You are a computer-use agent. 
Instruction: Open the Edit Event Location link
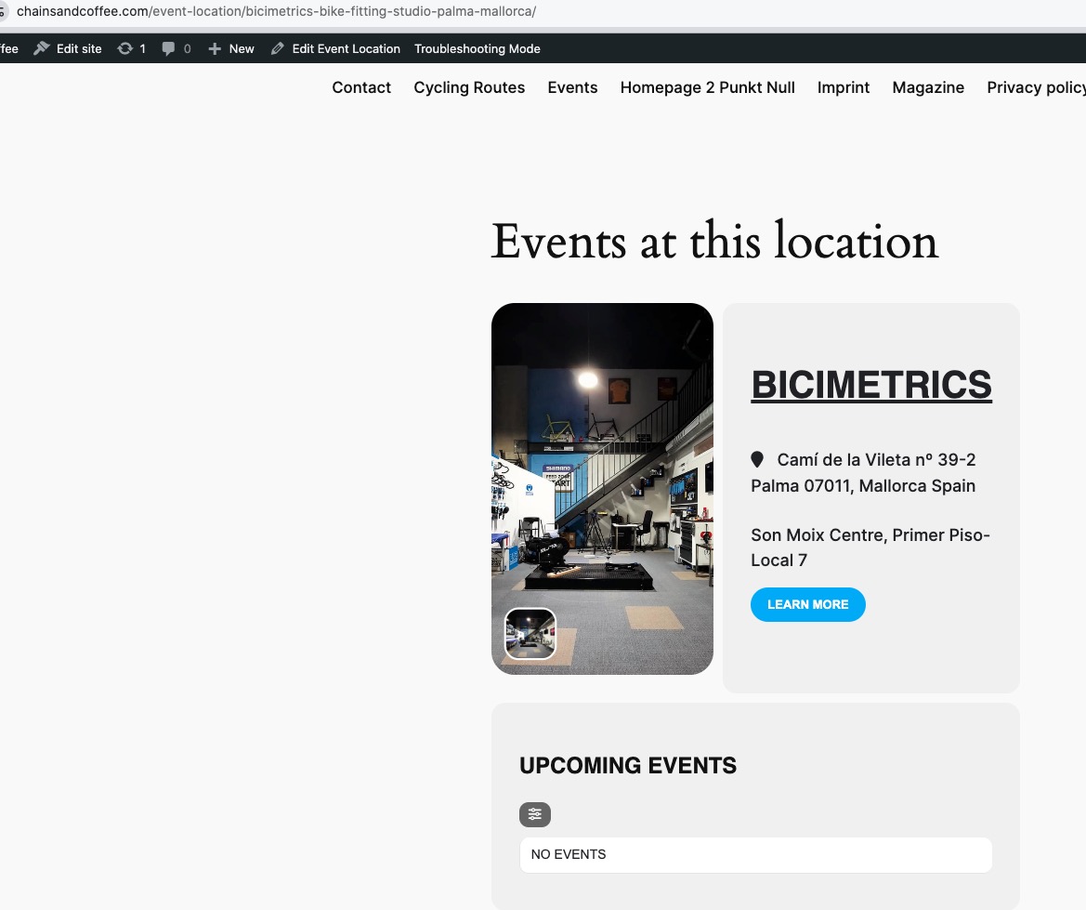pyautogui.click(x=346, y=48)
